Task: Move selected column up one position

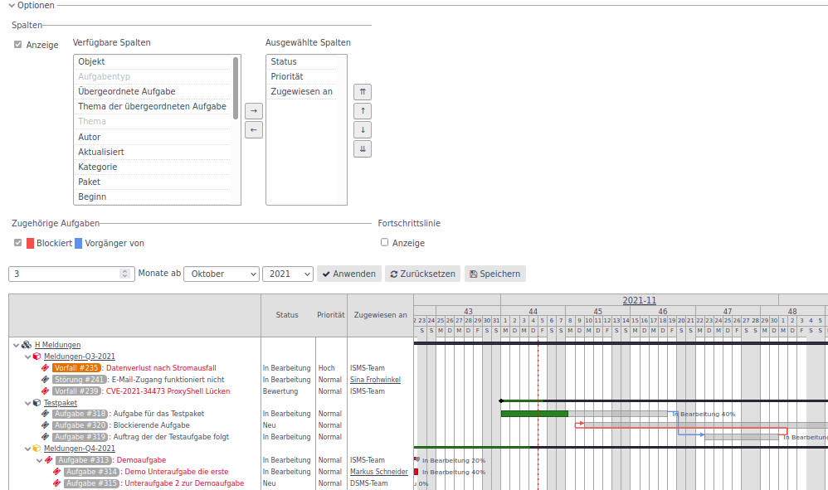Action: 363,111
